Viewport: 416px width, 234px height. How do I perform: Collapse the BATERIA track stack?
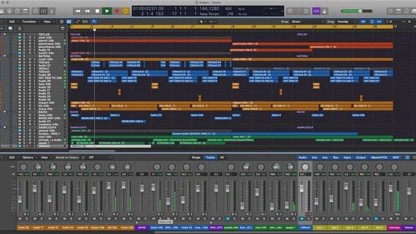tap(5, 57)
